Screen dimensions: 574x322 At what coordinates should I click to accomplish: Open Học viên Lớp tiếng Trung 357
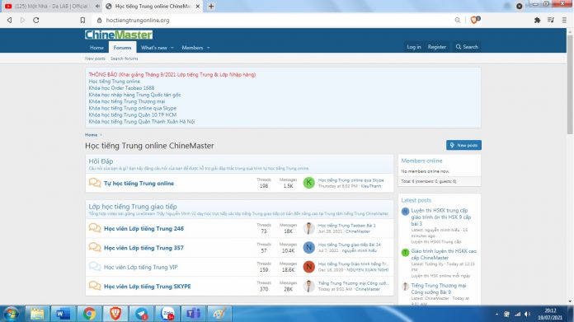tap(143, 248)
